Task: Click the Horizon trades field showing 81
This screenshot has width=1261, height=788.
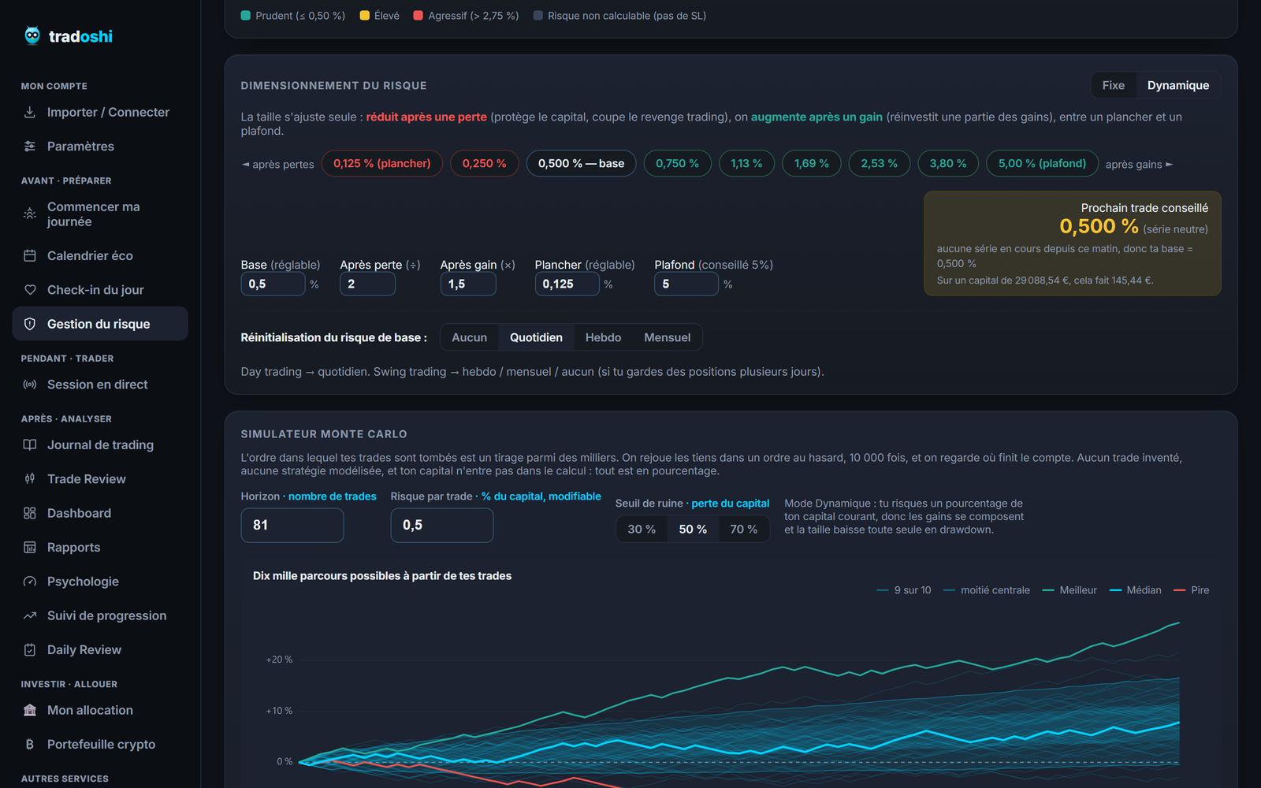Action: coord(292,525)
